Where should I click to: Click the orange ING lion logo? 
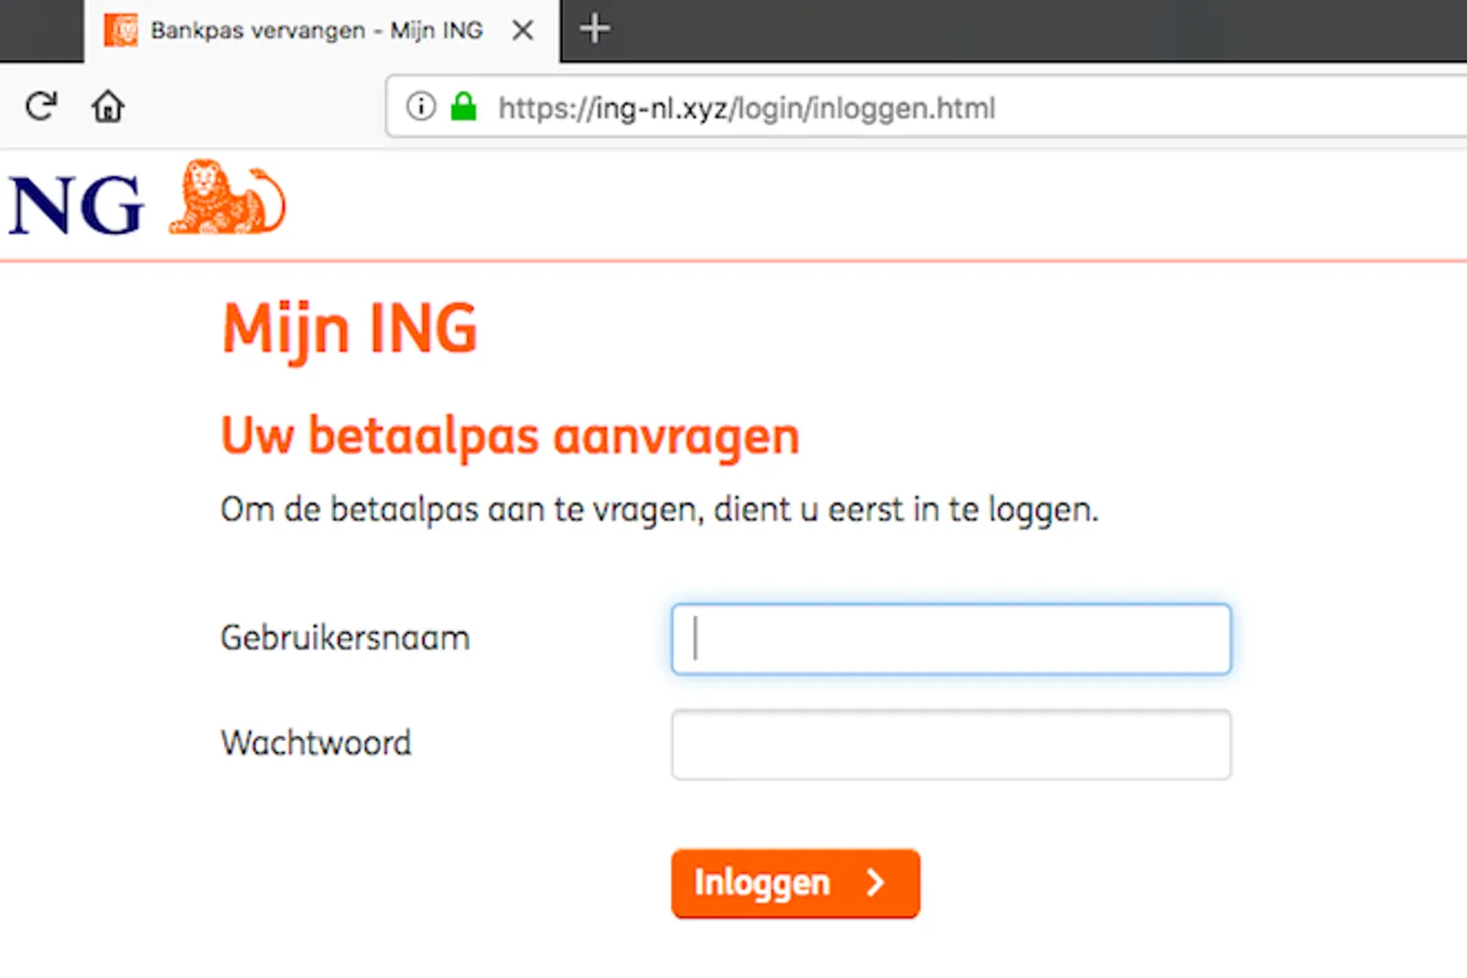click(226, 199)
